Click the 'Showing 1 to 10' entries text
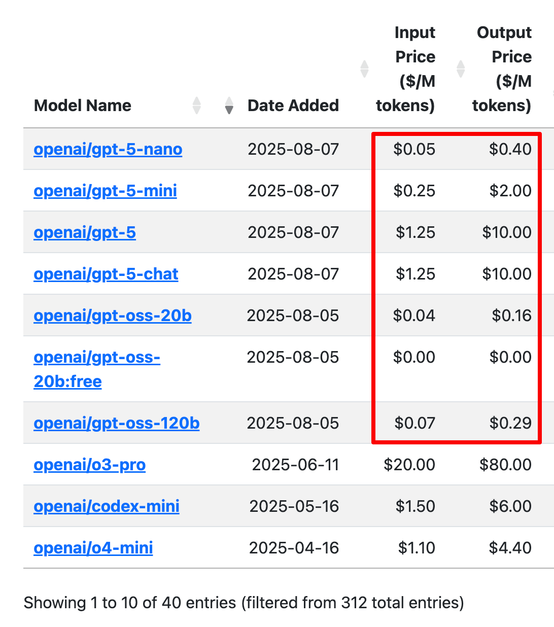Image resolution: width=554 pixels, height=627 pixels. point(244,603)
